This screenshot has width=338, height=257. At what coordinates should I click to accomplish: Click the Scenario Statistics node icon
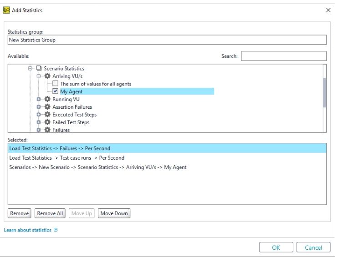pyautogui.click(x=39, y=68)
